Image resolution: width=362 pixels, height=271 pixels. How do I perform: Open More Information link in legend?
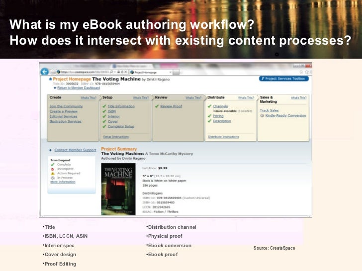pyautogui.click(x=63, y=182)
